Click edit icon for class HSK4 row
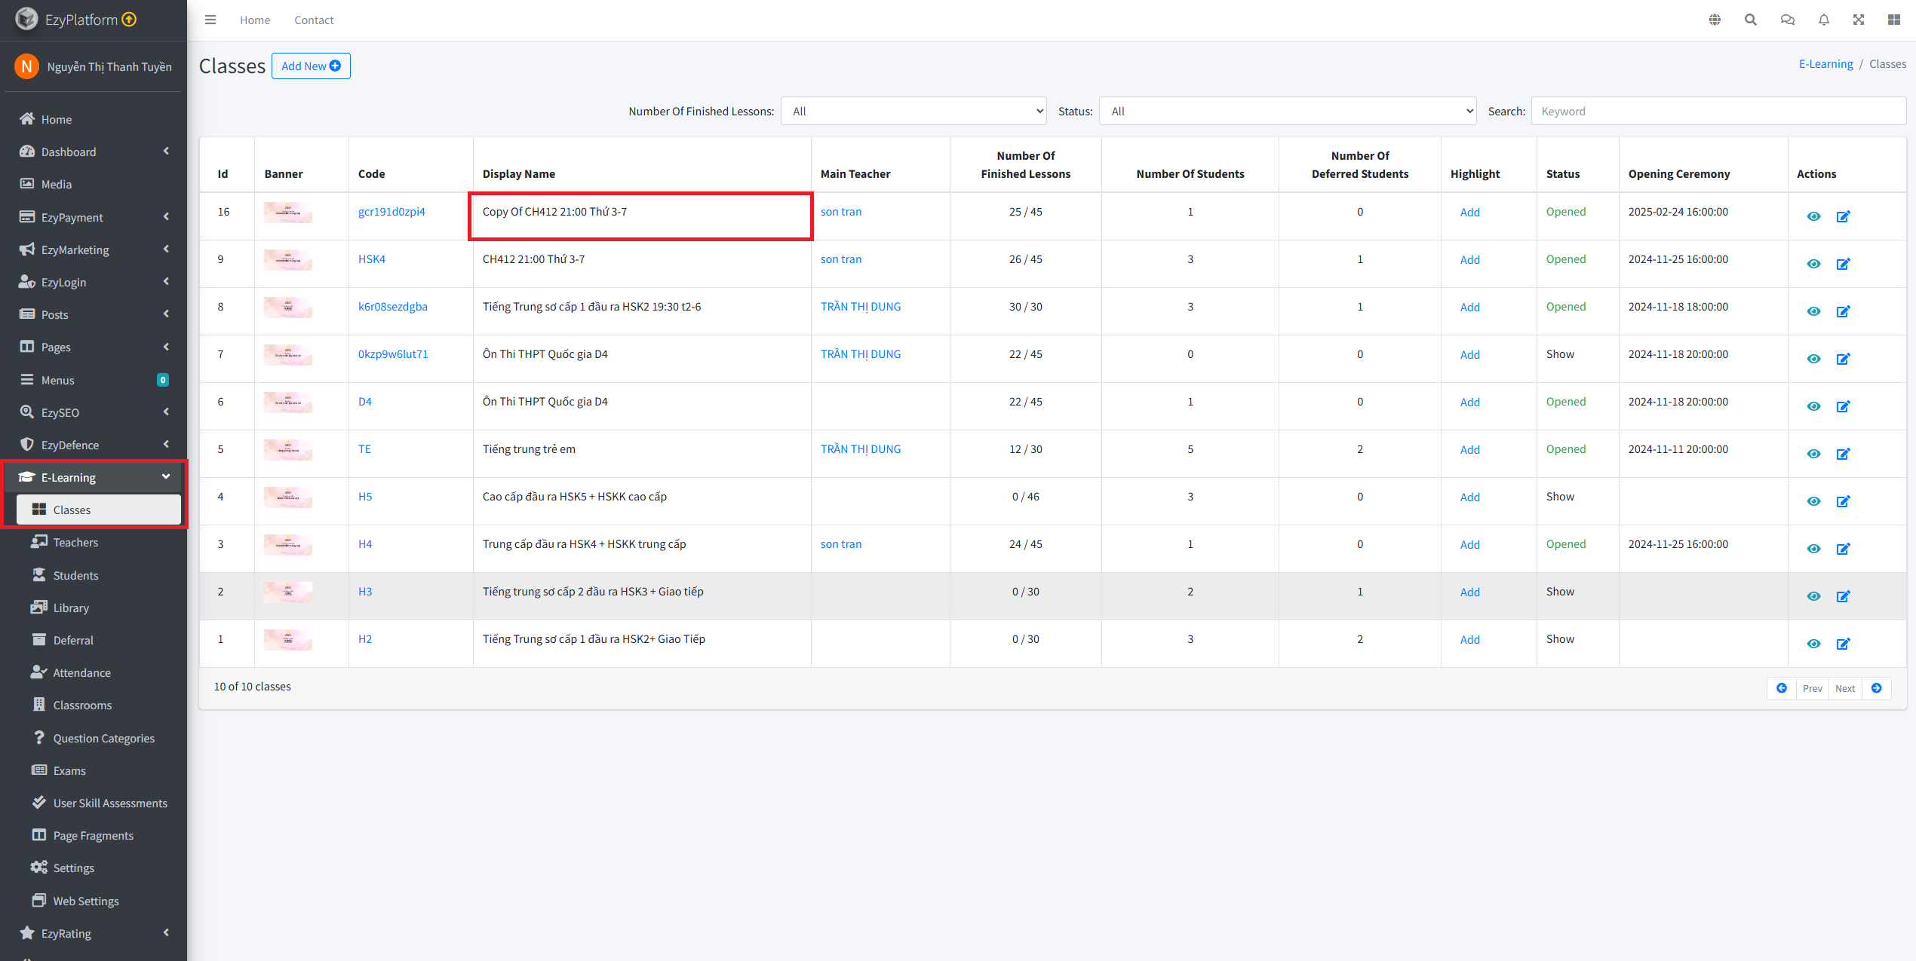The width and height of the screenshot is (1916, 961). point(1843,264)
